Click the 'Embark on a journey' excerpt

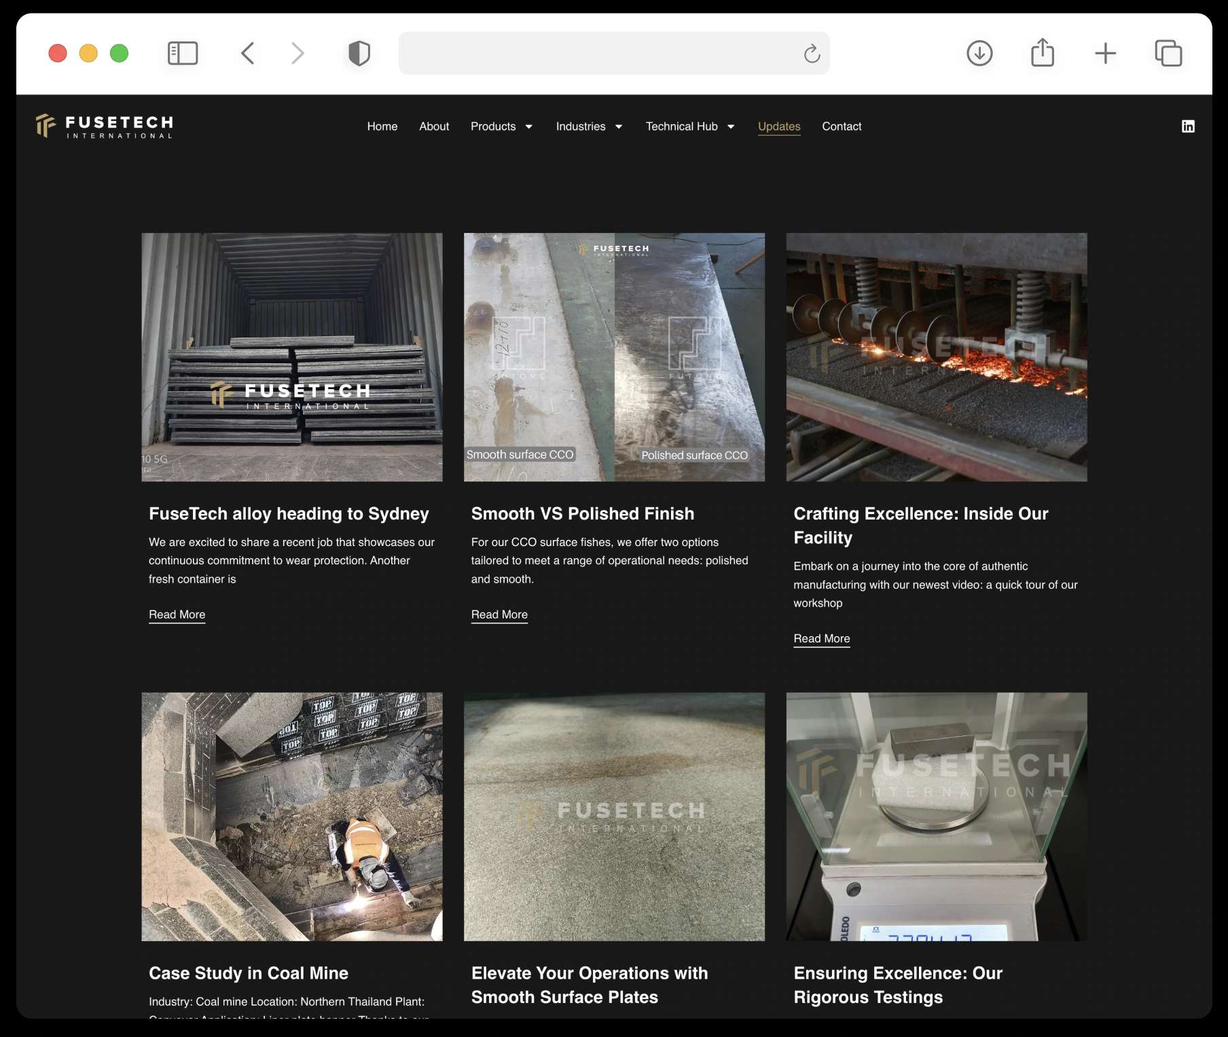pos(936,585)
